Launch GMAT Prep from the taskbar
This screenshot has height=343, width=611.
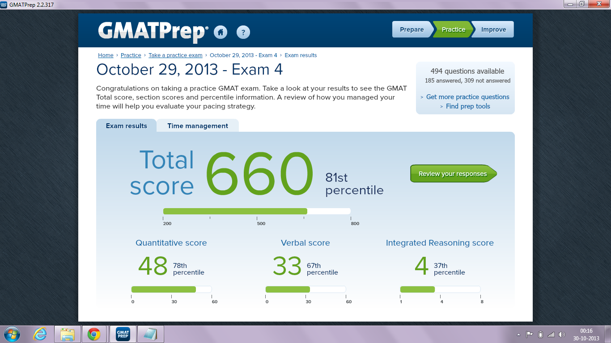pyautogui.click(x=123, y=334)
